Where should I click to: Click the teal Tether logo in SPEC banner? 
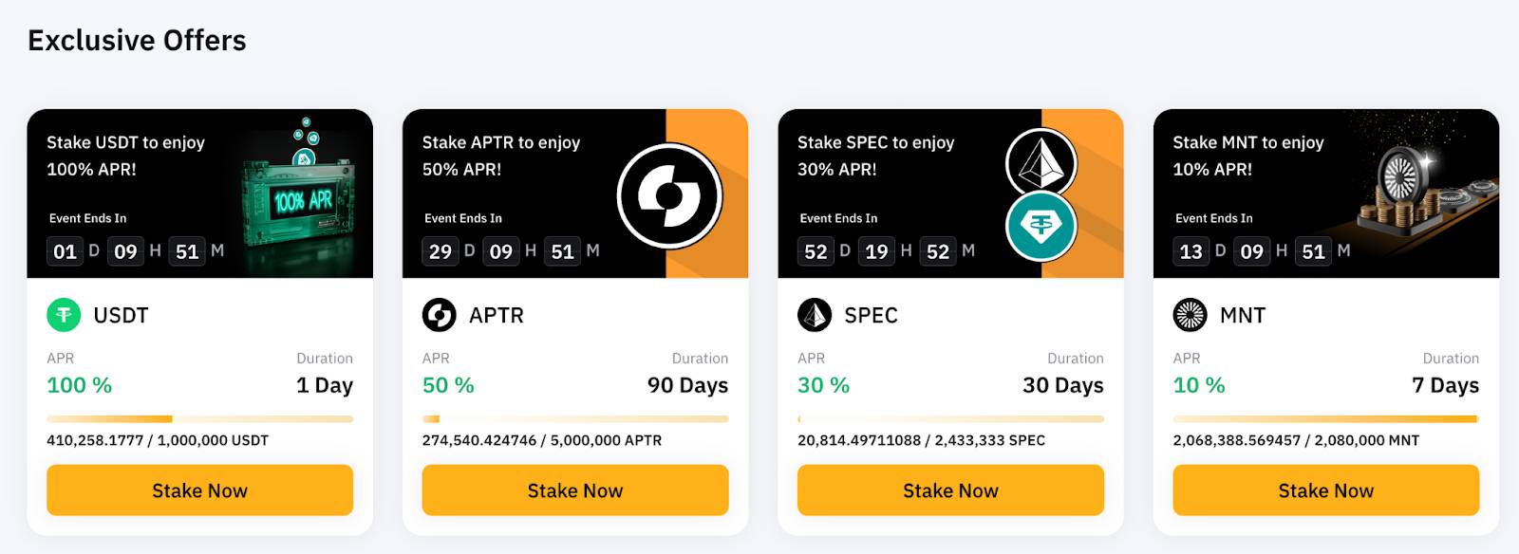tap(1041, 227)
